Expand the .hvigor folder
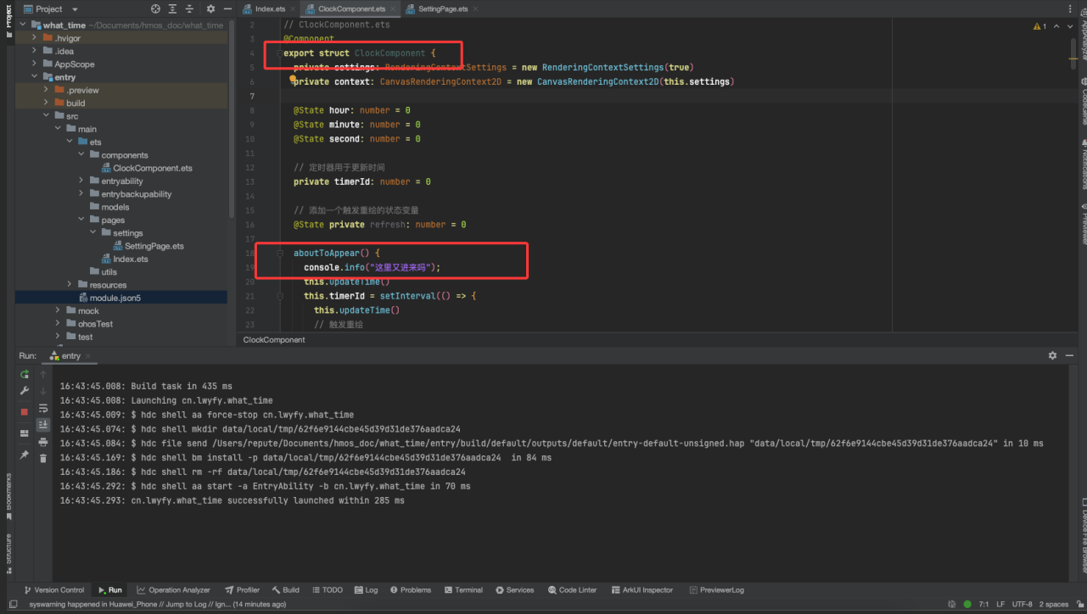The width and height of the screenshot is (1087, 614). tap(35, 38)
